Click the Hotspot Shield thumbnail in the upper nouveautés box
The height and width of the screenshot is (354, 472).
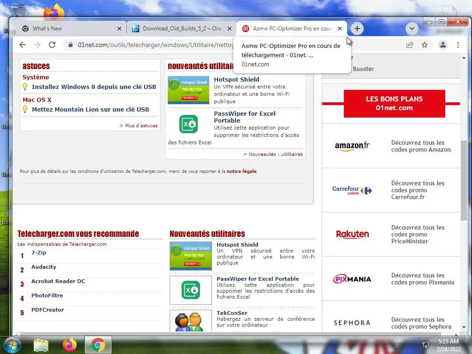[189, 90]
